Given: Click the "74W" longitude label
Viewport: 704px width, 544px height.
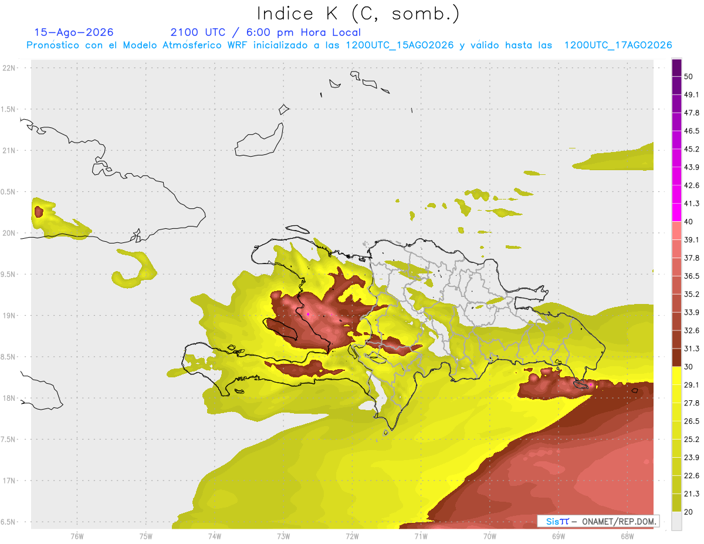Looking at the screenshot, I should coord(215,536).
